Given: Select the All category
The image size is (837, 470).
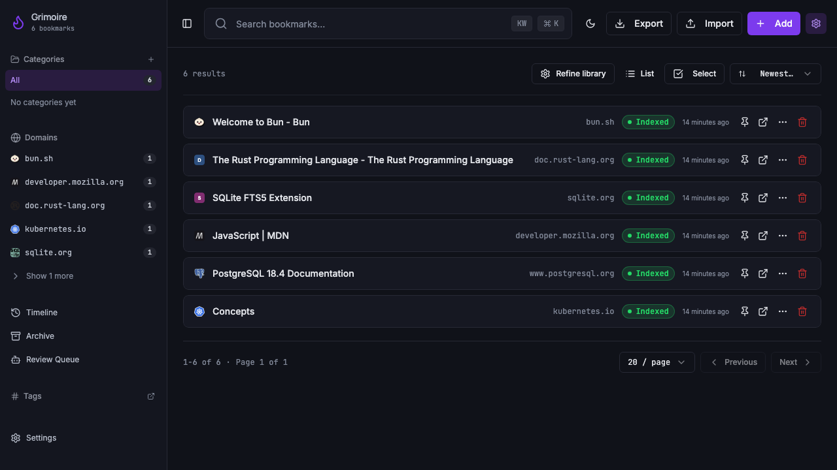Looking at the screenshot, I should pyautogui.click(x=83, y=80).
